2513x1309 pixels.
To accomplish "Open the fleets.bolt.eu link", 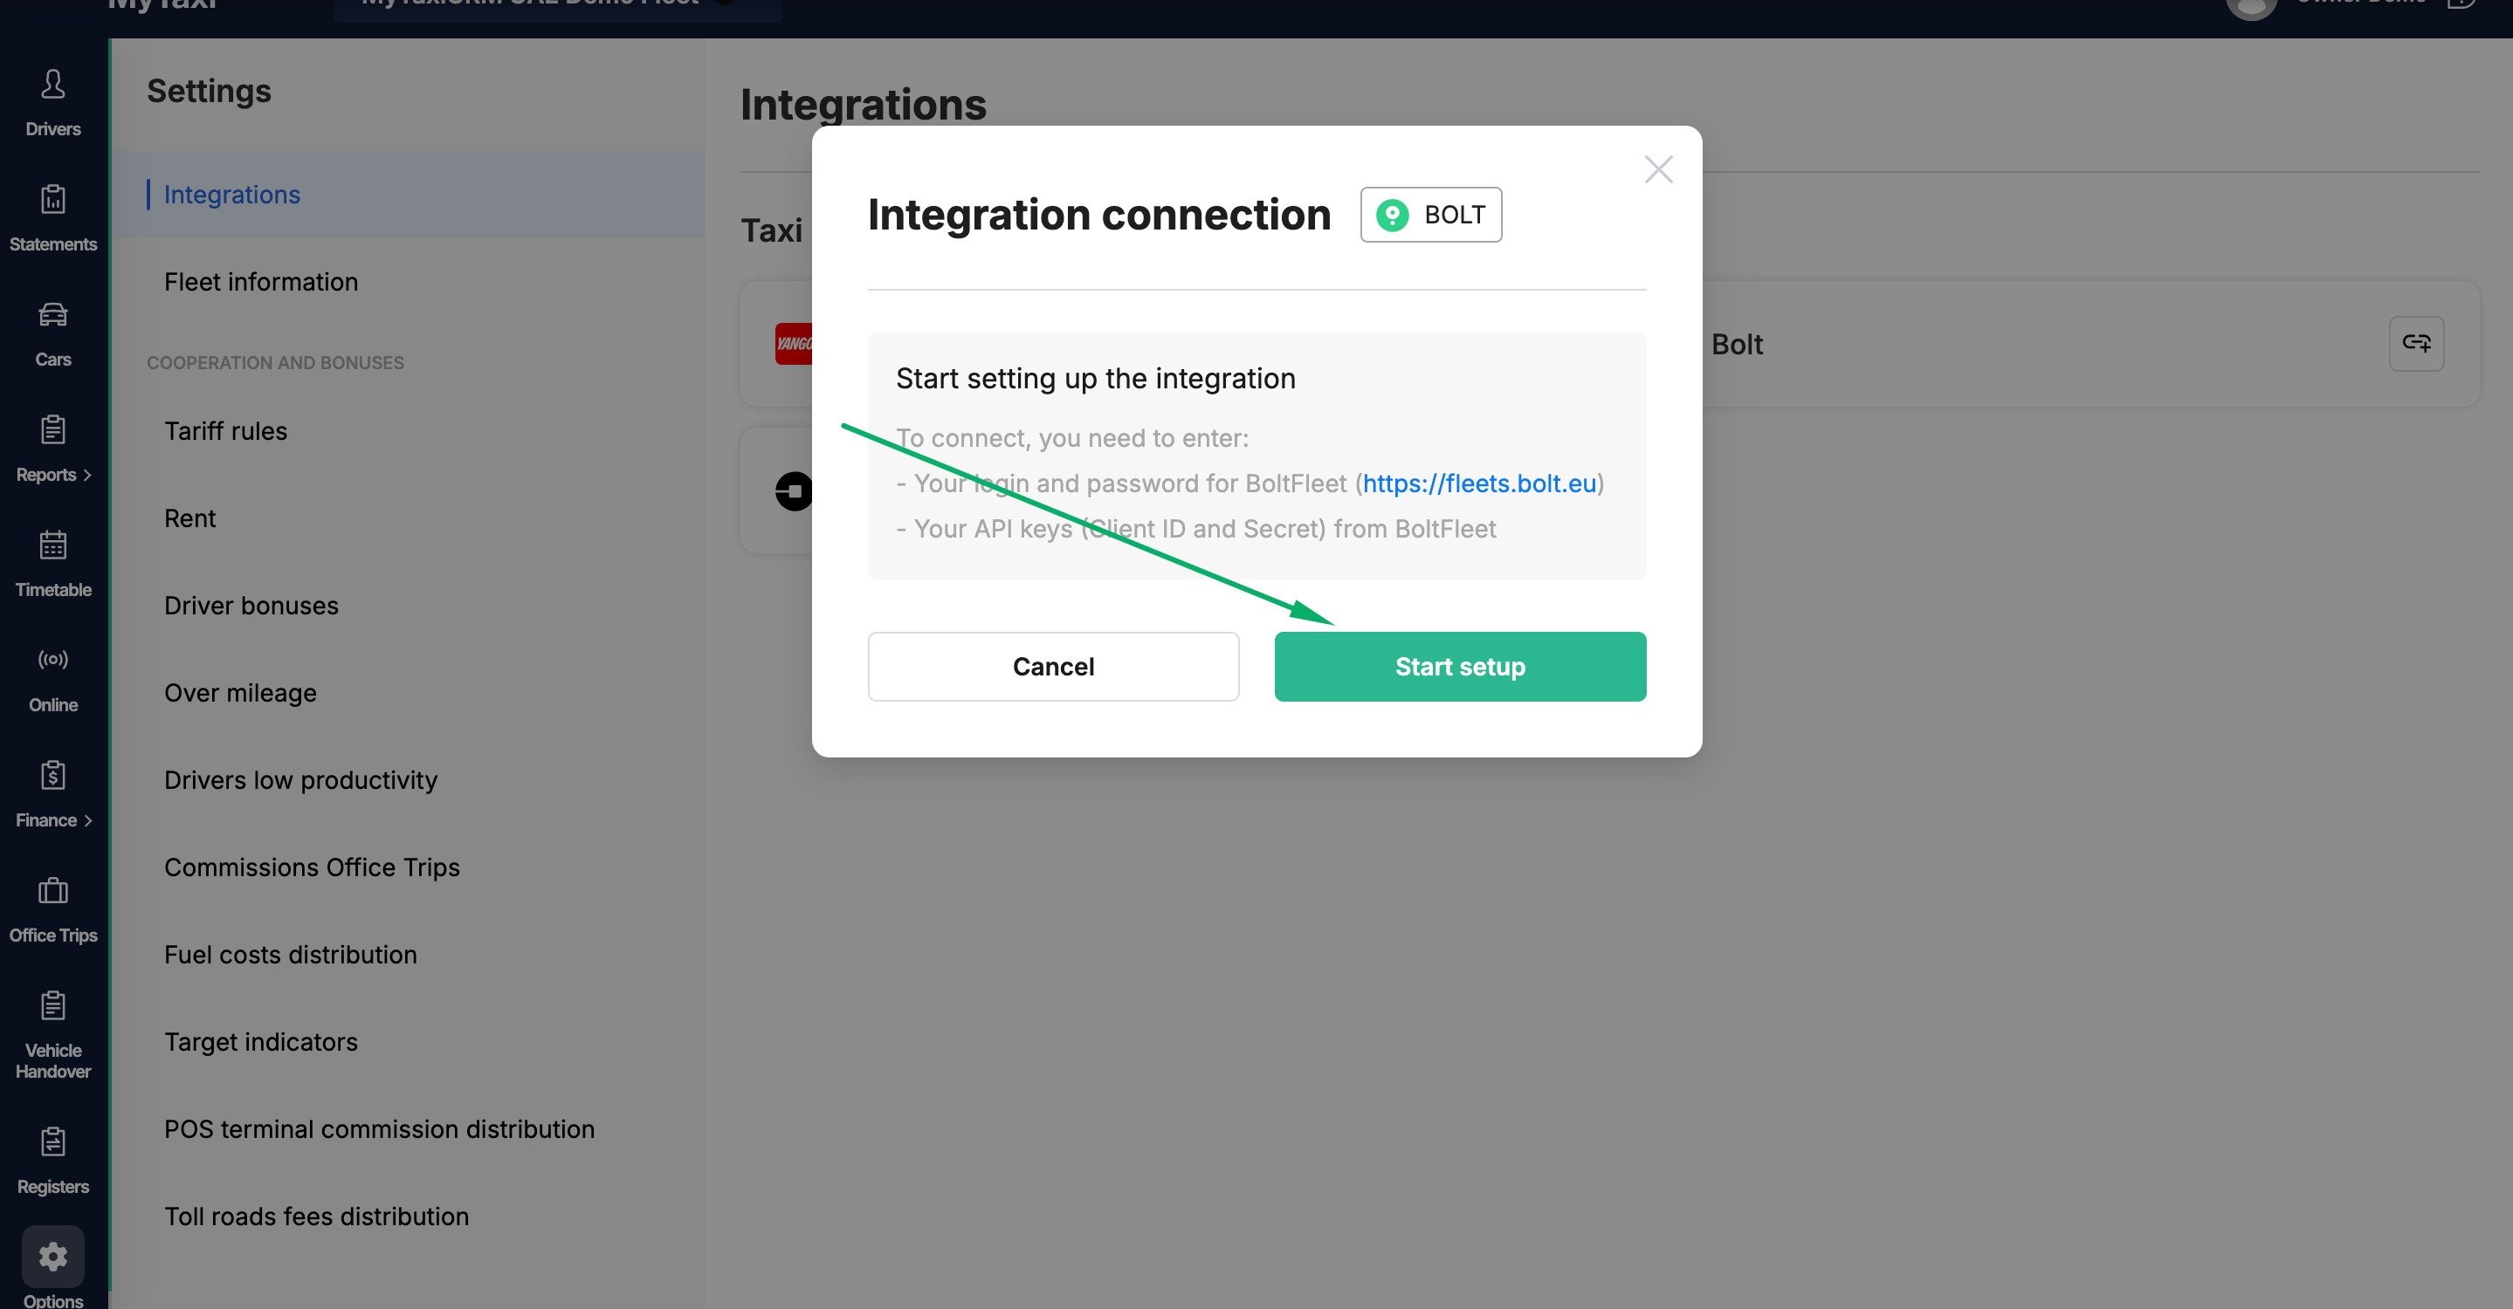I will pos(1479,483).
